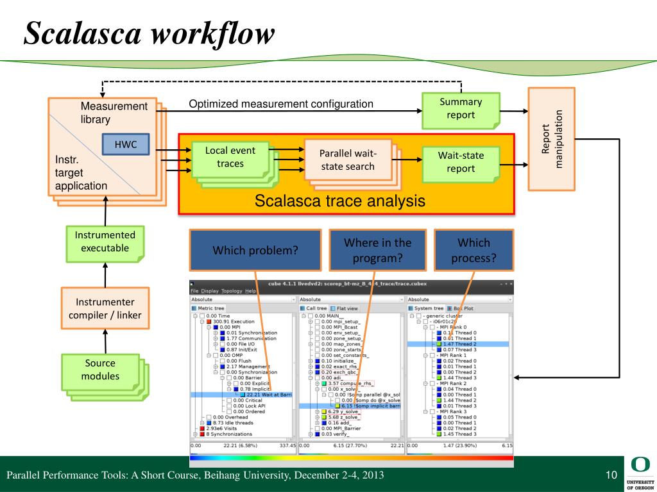The height and width of the screenshot is (492, 657).
Task: Switch to the Box Plot tab
Action: click(x=460, y=308)
